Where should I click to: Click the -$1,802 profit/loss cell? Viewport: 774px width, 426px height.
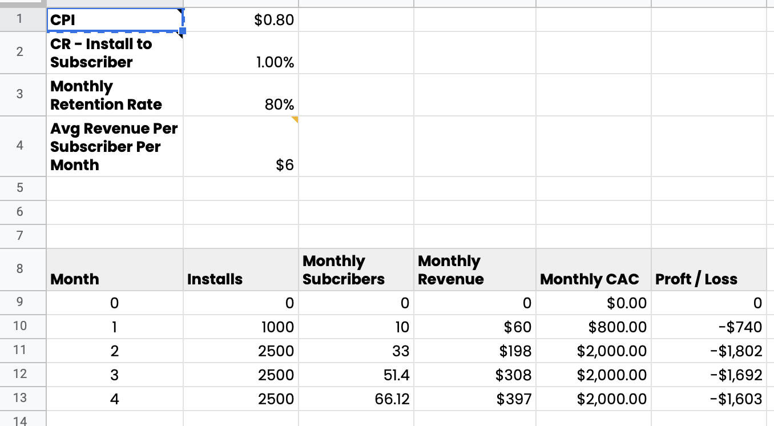pyautogui.click(x=708, y=351)
